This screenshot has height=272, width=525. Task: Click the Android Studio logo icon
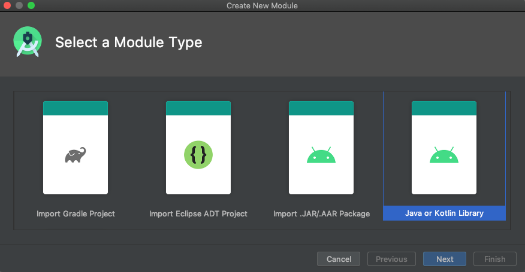click(x=28, y=42)
